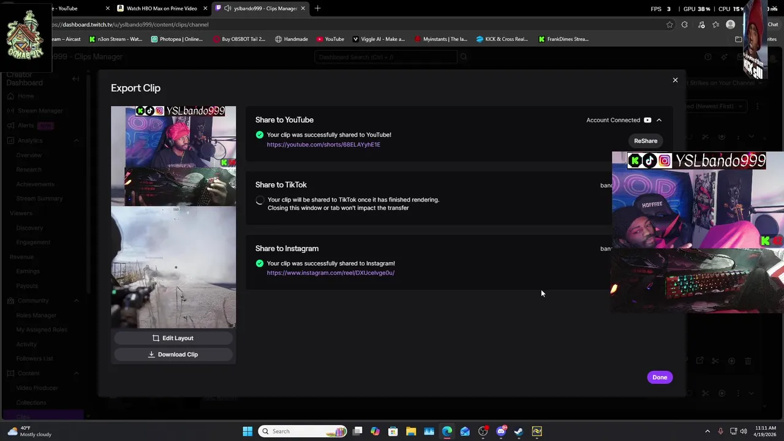784x441 pixels.
Task: Open Microsoft Edge from the taskbar
Action: [x=447, y=431]
